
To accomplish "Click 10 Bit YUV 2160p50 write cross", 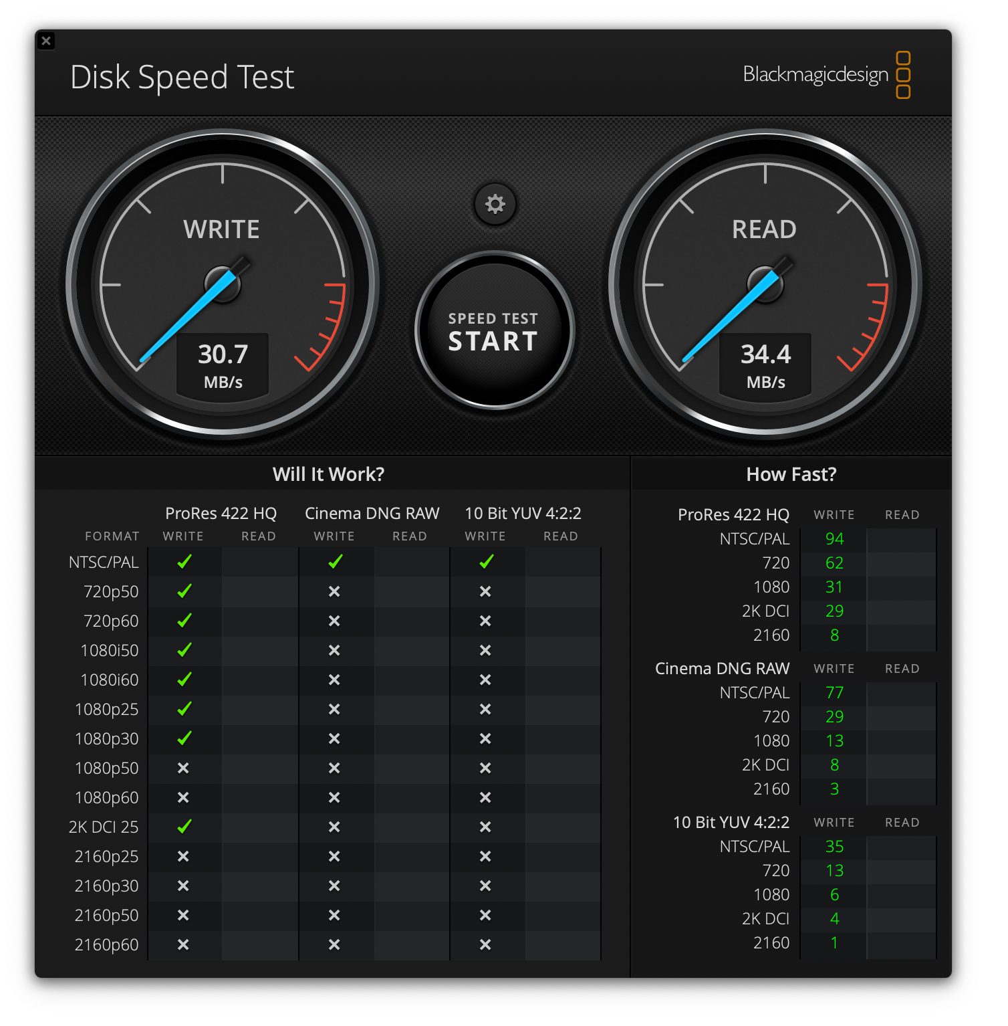I will coord(485,915).
